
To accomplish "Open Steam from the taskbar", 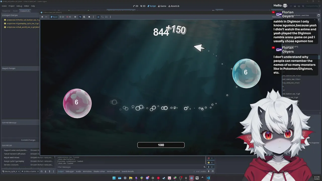I will click(x=164, y=178).
